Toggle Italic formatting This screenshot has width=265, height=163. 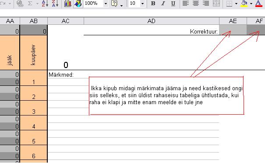coord(163,3)
